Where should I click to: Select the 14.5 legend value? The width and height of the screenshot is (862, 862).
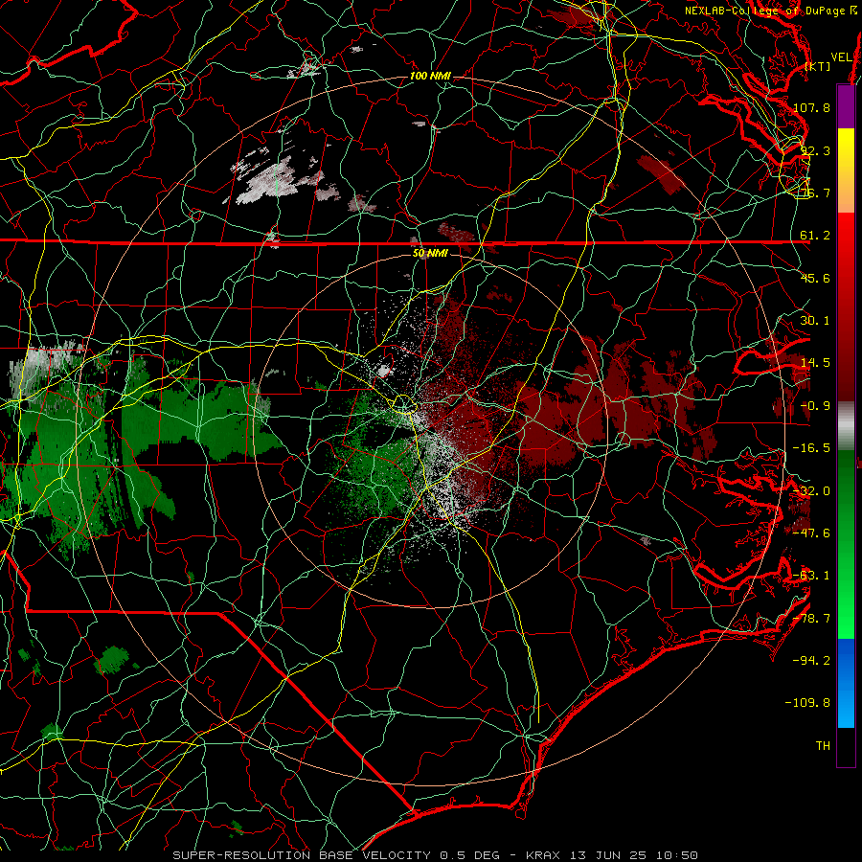pyautogui.click(x=815, y=362)
